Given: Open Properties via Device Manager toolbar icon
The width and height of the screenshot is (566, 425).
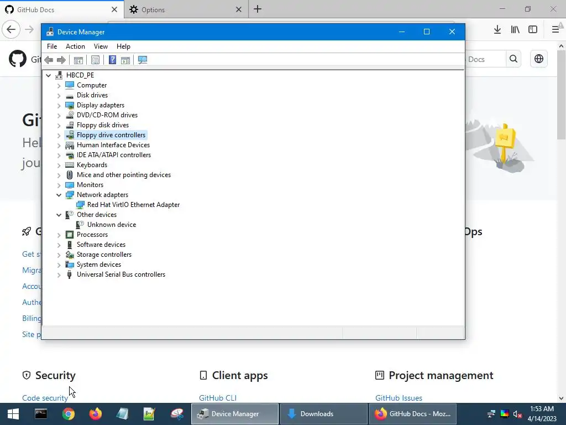Looking at the screenshot, I should coord(95,60).
